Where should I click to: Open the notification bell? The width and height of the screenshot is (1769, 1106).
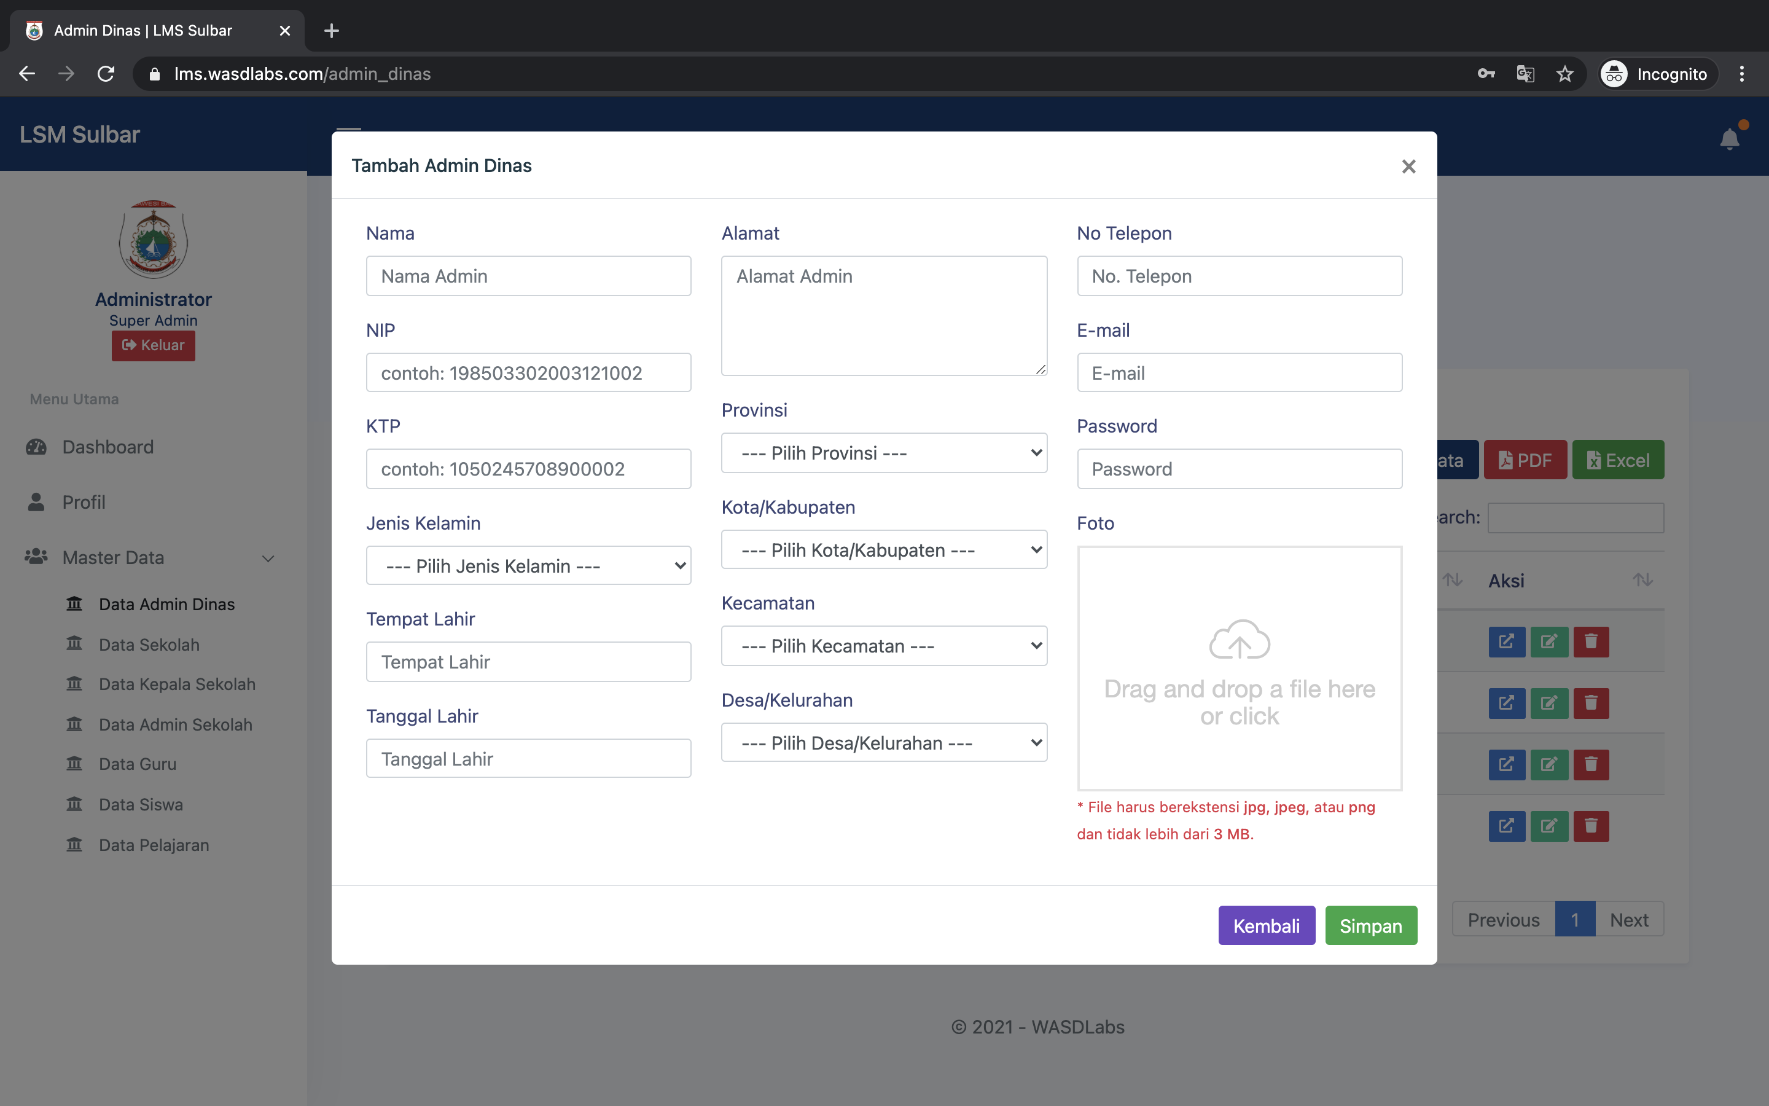1730,138
